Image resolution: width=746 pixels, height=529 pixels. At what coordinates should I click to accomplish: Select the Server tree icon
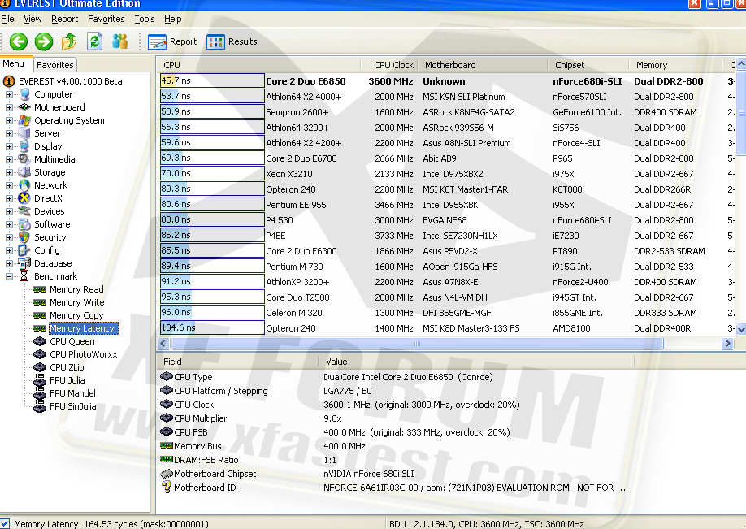click(24, 133)
